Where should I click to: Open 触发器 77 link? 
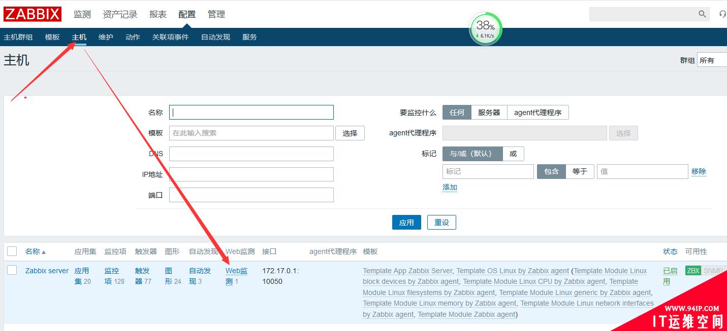point(143,276)
